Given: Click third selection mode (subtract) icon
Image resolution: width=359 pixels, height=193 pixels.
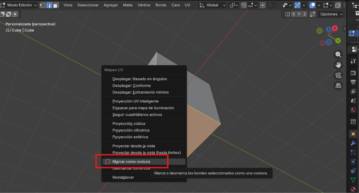Looking at the screenshot, I should click(x=15, y=14).
